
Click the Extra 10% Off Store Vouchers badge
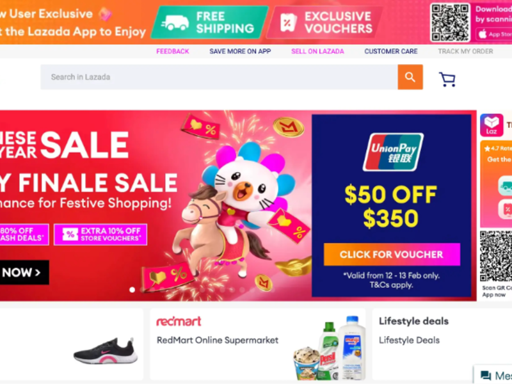coord(100,234)
